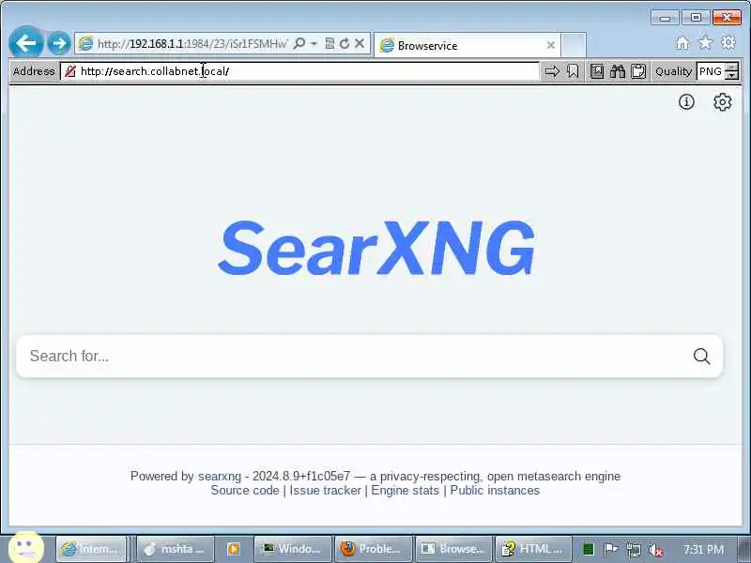Click the network tray icon
This screenshot has height=563, width=751.
click(633, 550)
